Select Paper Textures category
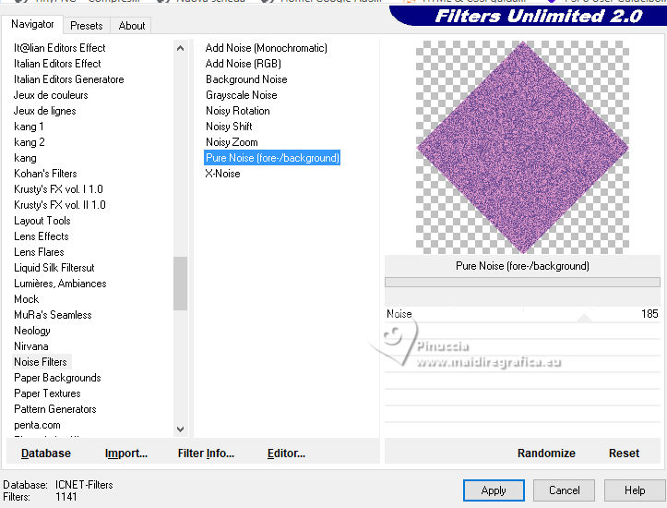667x508 pixels. click(47, 393)
